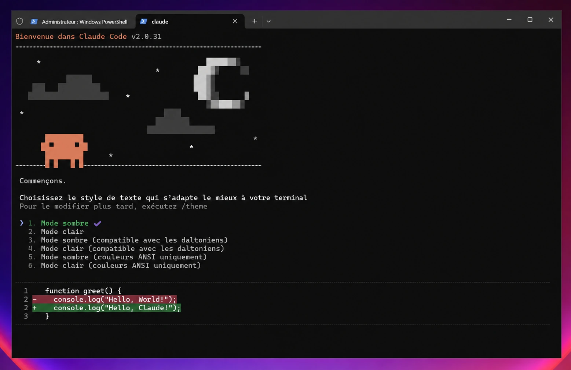Viewport: 571px width, 370px height.
Task: Maximize the terminal window
Action: pyautogui.click(x=530, y=19)
